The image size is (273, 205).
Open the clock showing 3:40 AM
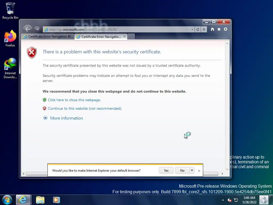(x=249, y=200)
